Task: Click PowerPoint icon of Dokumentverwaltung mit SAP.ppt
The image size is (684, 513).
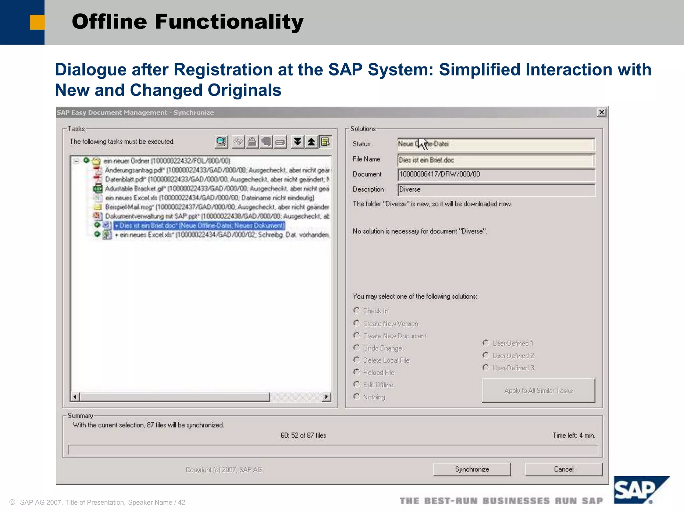Action: click(97, 216)
